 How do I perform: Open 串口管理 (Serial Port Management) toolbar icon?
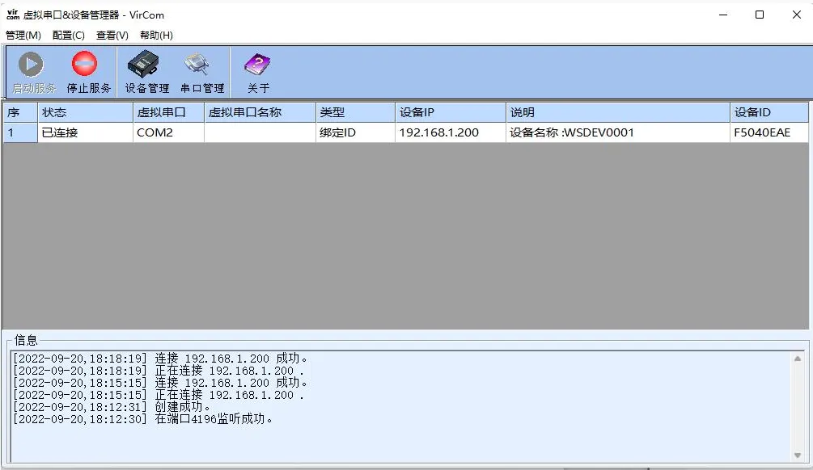tap(201, 70)
